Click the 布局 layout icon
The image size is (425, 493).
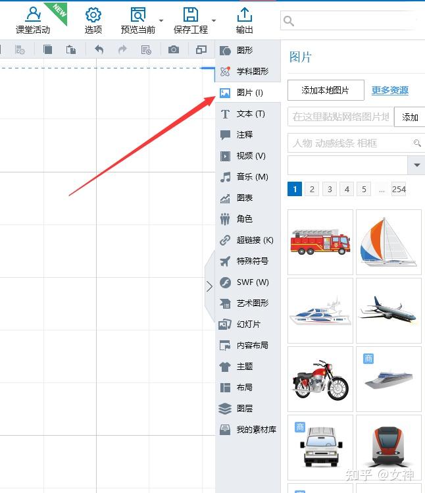point(225,388)
